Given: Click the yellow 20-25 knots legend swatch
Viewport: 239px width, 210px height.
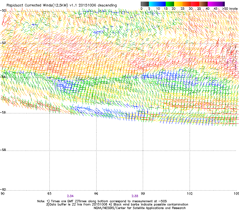Looking at the screenshot, I should click(178, 4).
